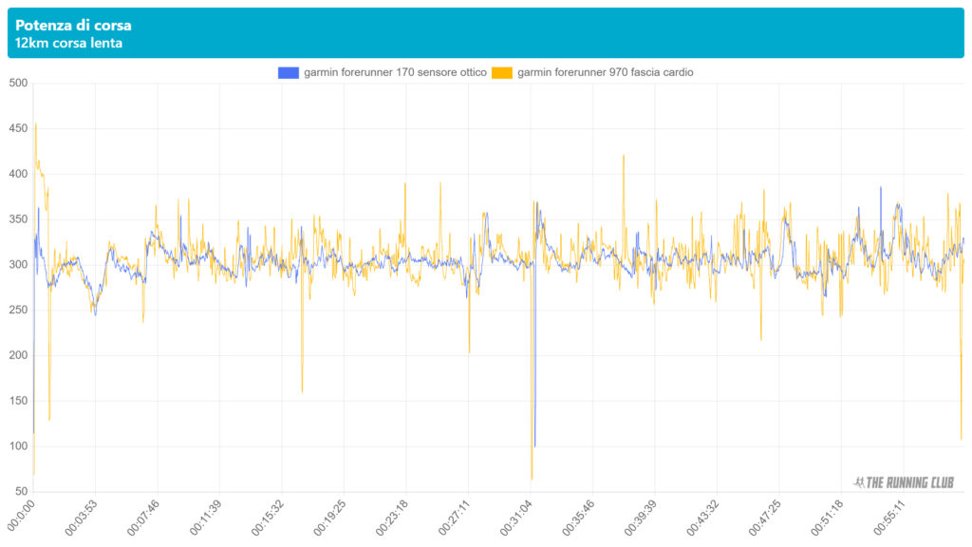Screen dimensions: 972x547
Task: Click the 250 value on the y-axis
Action: (x=18, y=311)
